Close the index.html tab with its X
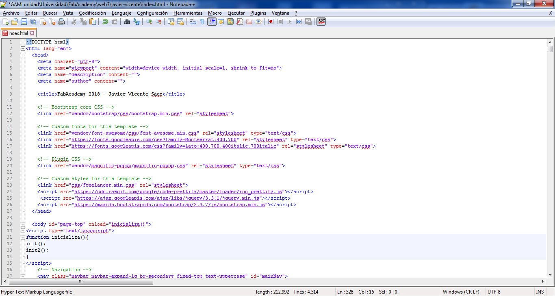555x296 pixels. point(32,33)
